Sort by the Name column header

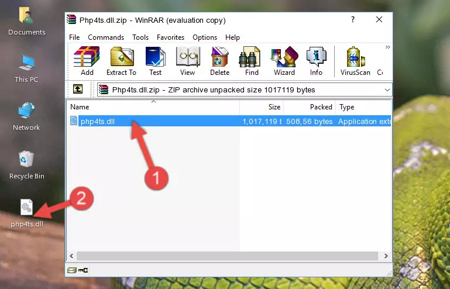click(153, 106)
